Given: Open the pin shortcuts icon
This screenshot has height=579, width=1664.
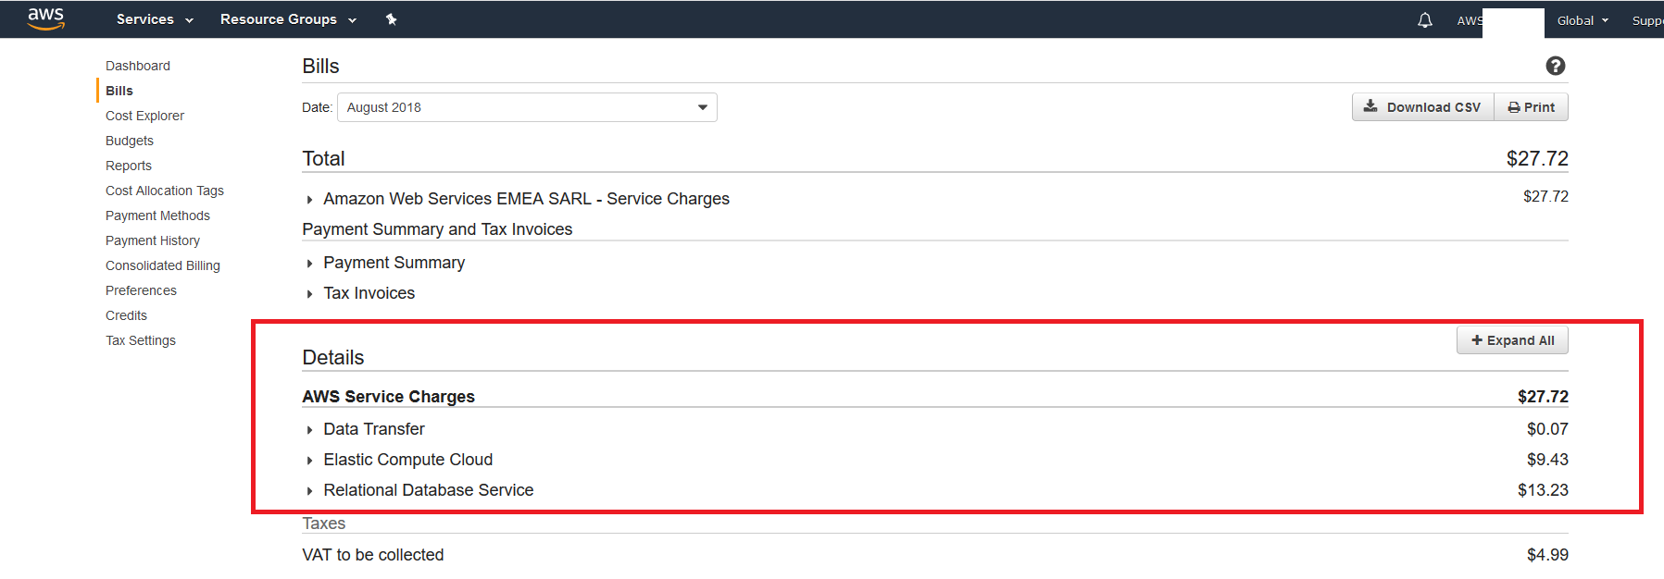Looking at the screenshot, I should (x=392, y=19).
